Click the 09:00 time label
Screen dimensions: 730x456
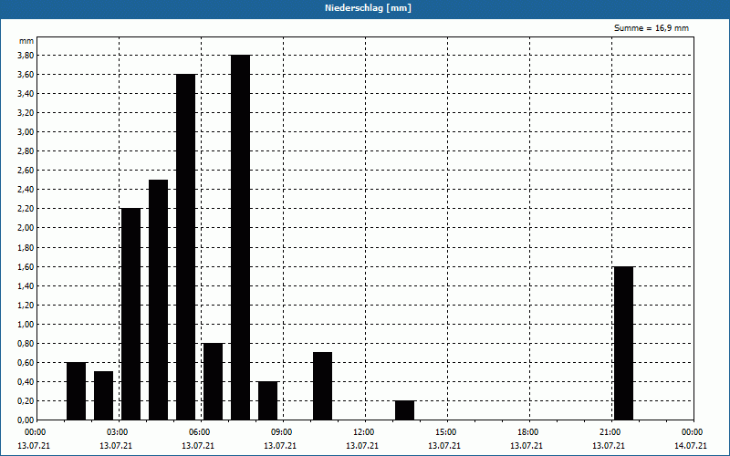[281, 432]
